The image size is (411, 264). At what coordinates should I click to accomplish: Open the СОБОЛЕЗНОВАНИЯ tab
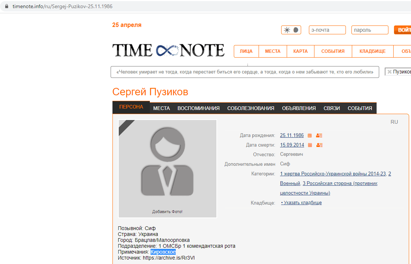tap(250, 108)
